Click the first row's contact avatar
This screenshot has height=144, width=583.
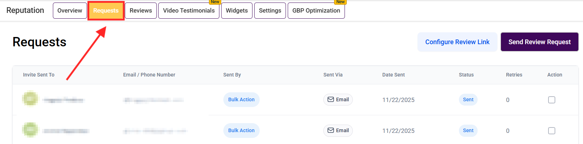pyautogui.click(x=30, y=99)
